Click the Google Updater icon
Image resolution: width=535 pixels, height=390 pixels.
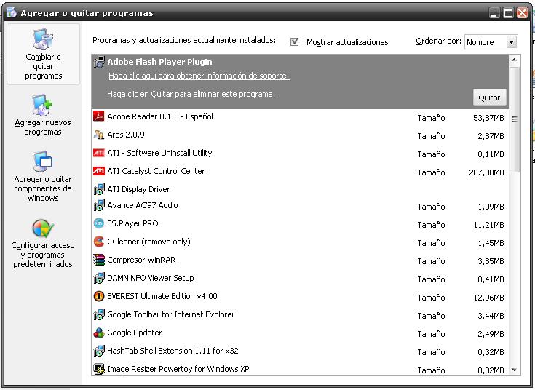pyautogui.click(x=99, y=333)
